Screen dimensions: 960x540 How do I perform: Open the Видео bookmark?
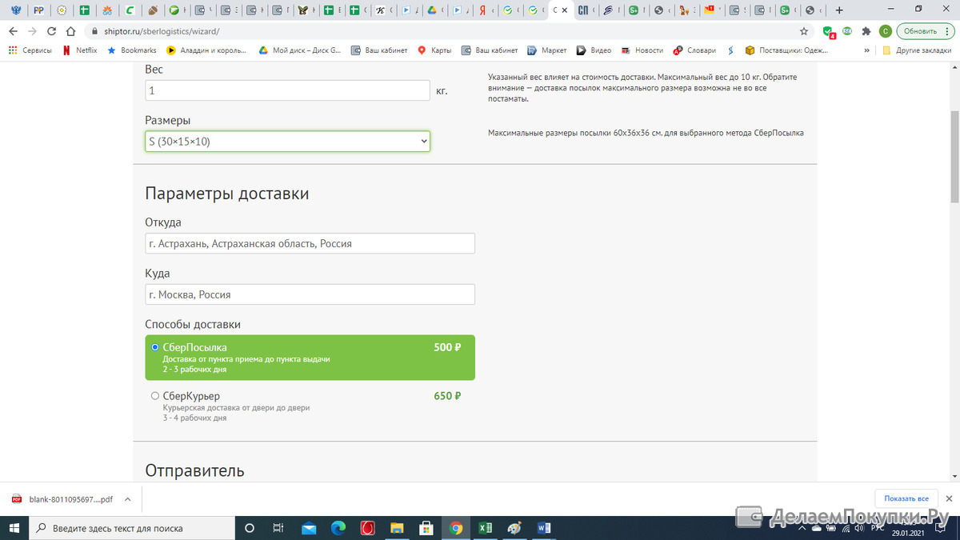[x=594, y=50]
